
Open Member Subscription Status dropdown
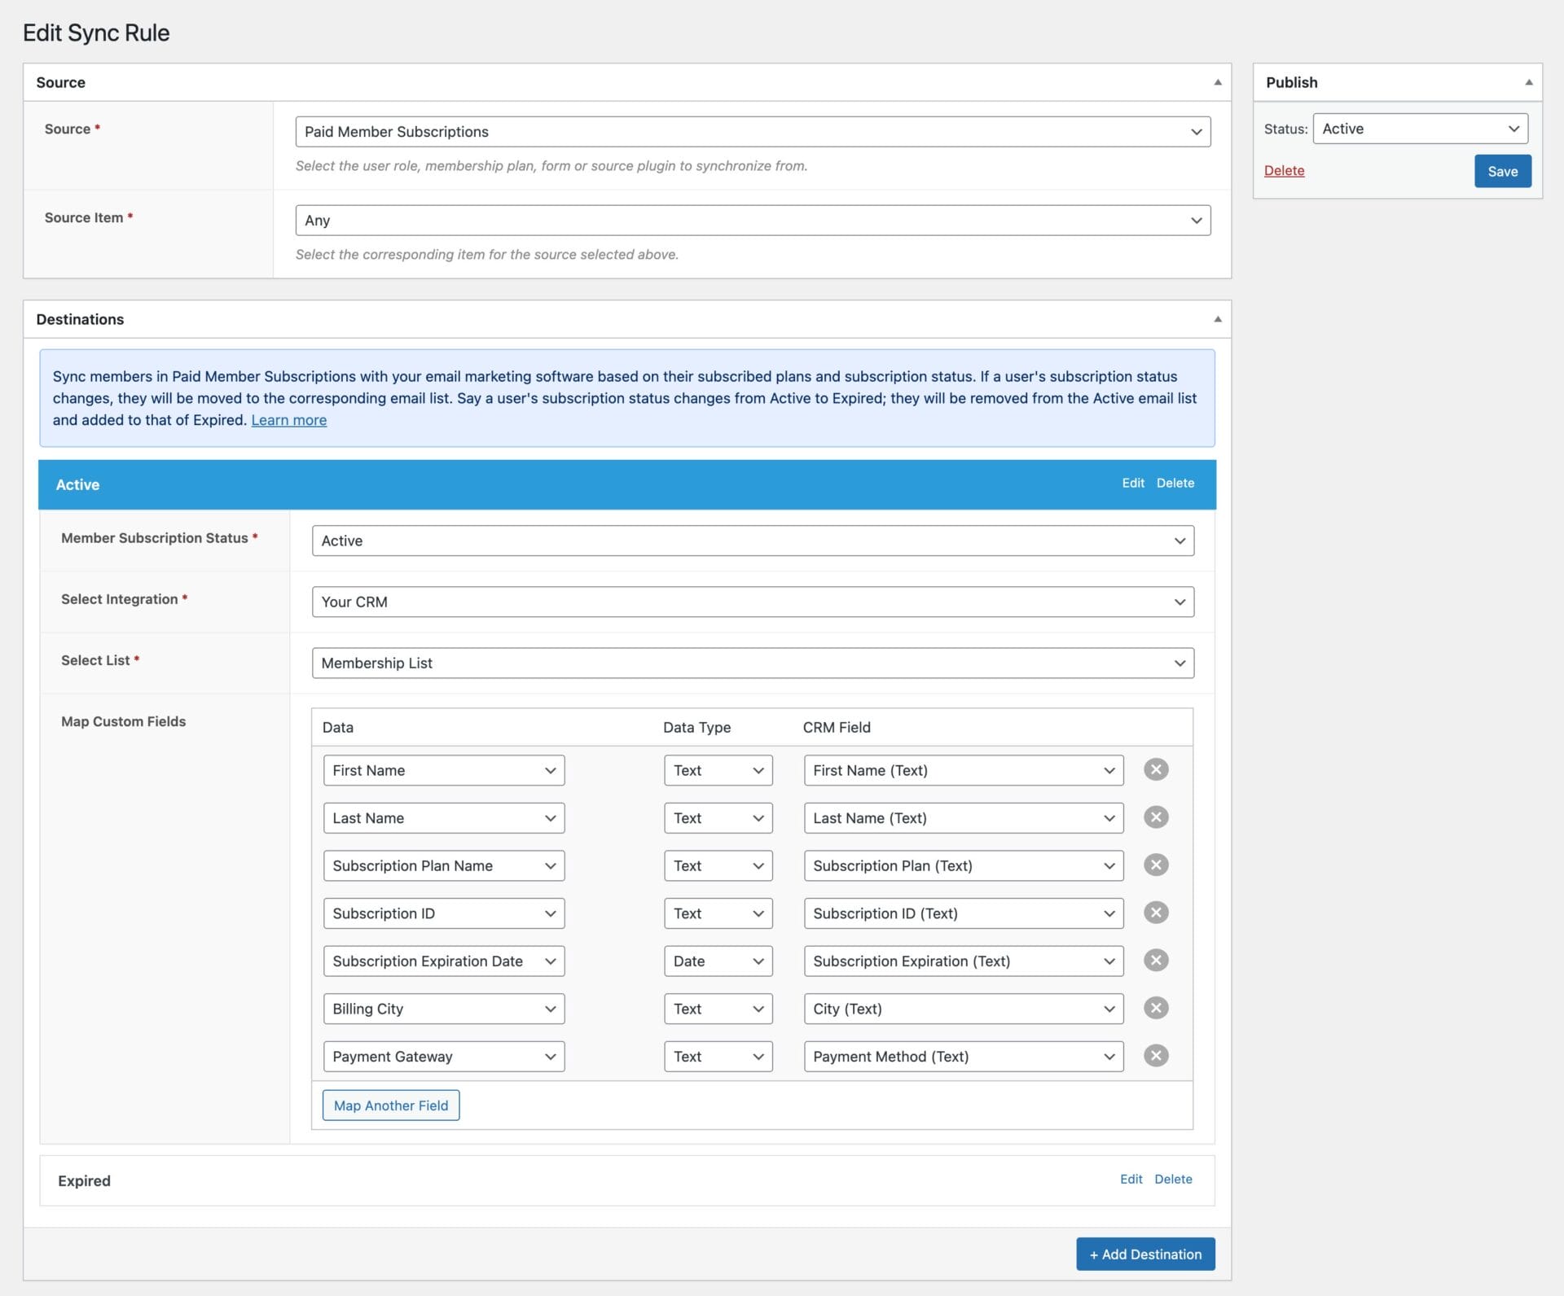point(753,541)
